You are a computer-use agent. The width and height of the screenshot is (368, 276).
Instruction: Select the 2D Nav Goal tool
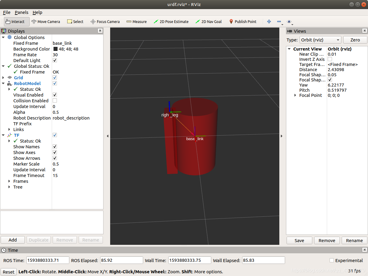point(209,21)
